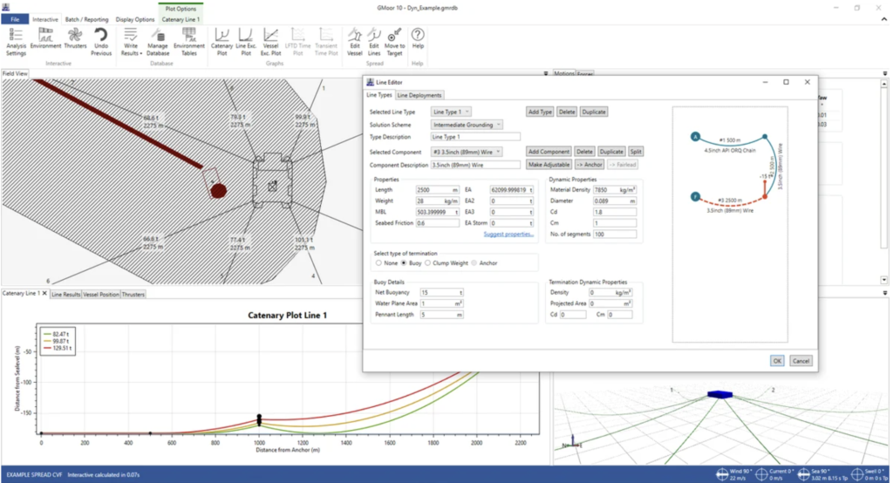Click the Net Buoyancy input field
893x483 pixels.
coord(440,293)
